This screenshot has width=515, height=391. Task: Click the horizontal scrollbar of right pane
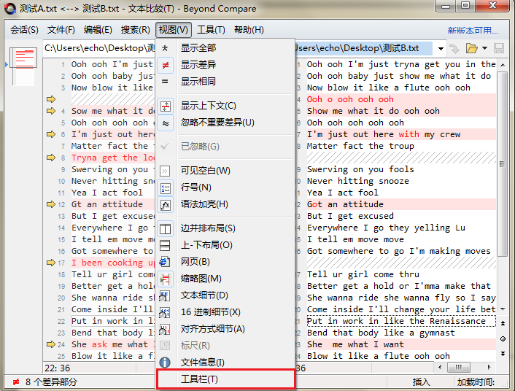458,367
